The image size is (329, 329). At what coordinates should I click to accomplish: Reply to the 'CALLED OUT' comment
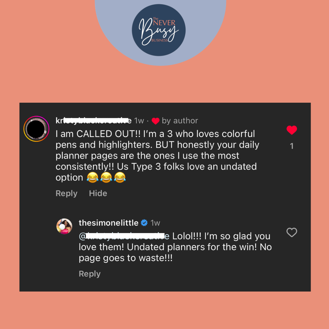pos(66,193)
